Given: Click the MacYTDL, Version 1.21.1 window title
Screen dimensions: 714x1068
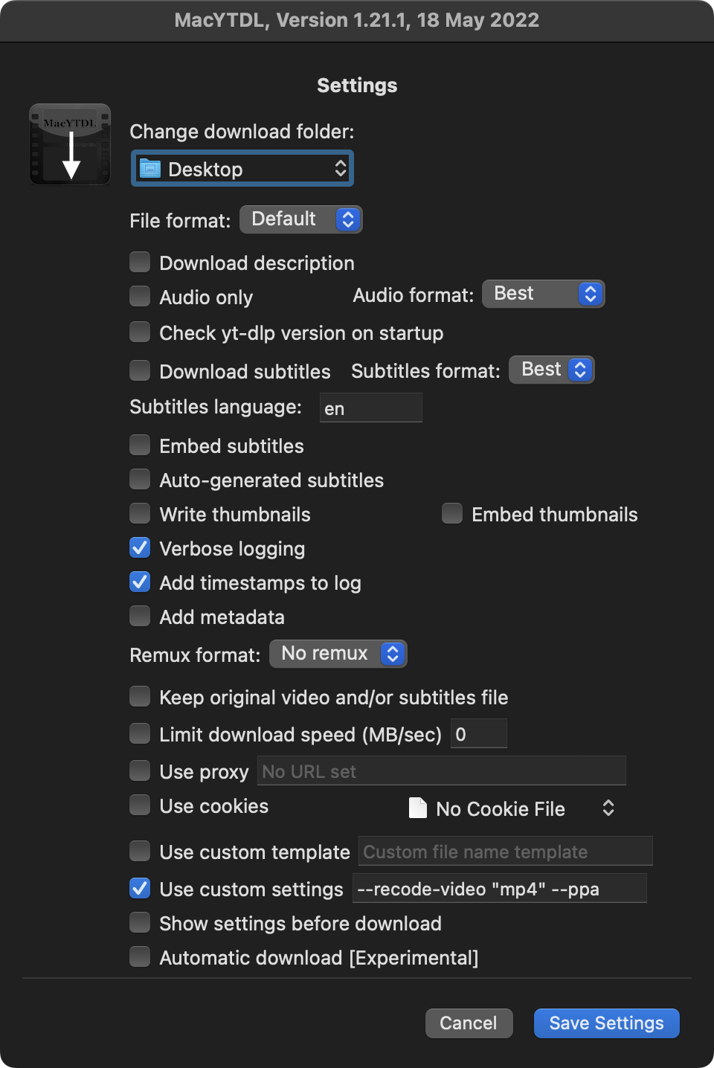Looking at the screenshot, I should click(x=357, y=20).
